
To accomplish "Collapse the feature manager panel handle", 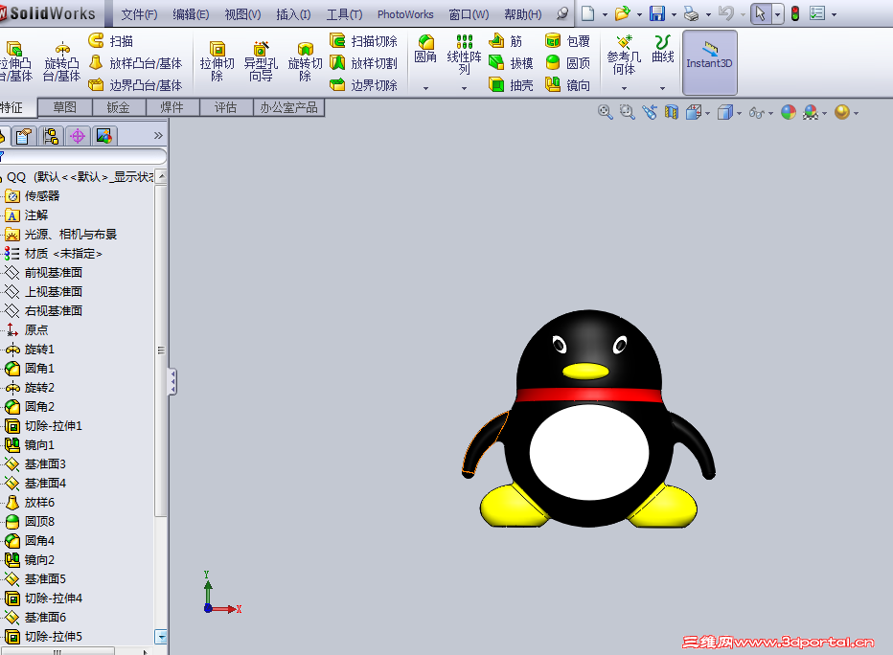I will click(x=172, y=381).
